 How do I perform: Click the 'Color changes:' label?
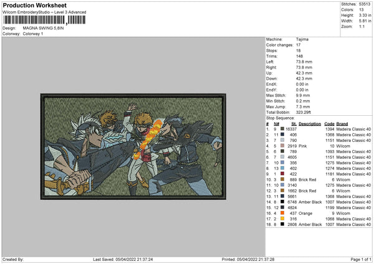279,45
